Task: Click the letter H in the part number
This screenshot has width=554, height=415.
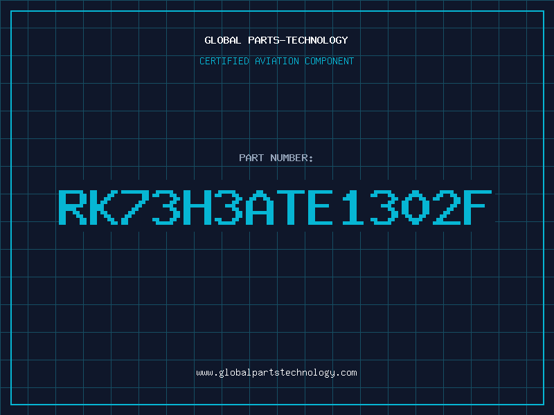Action: [x=197, y=207]
